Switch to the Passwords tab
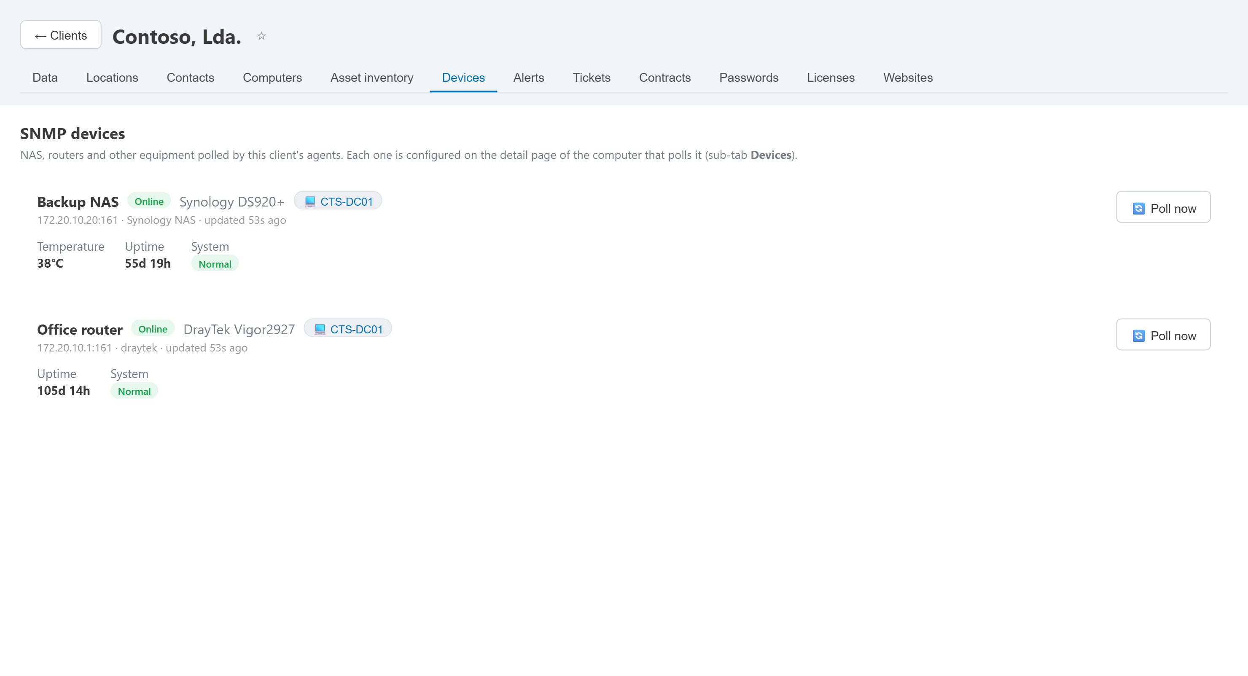 (748, 78)
